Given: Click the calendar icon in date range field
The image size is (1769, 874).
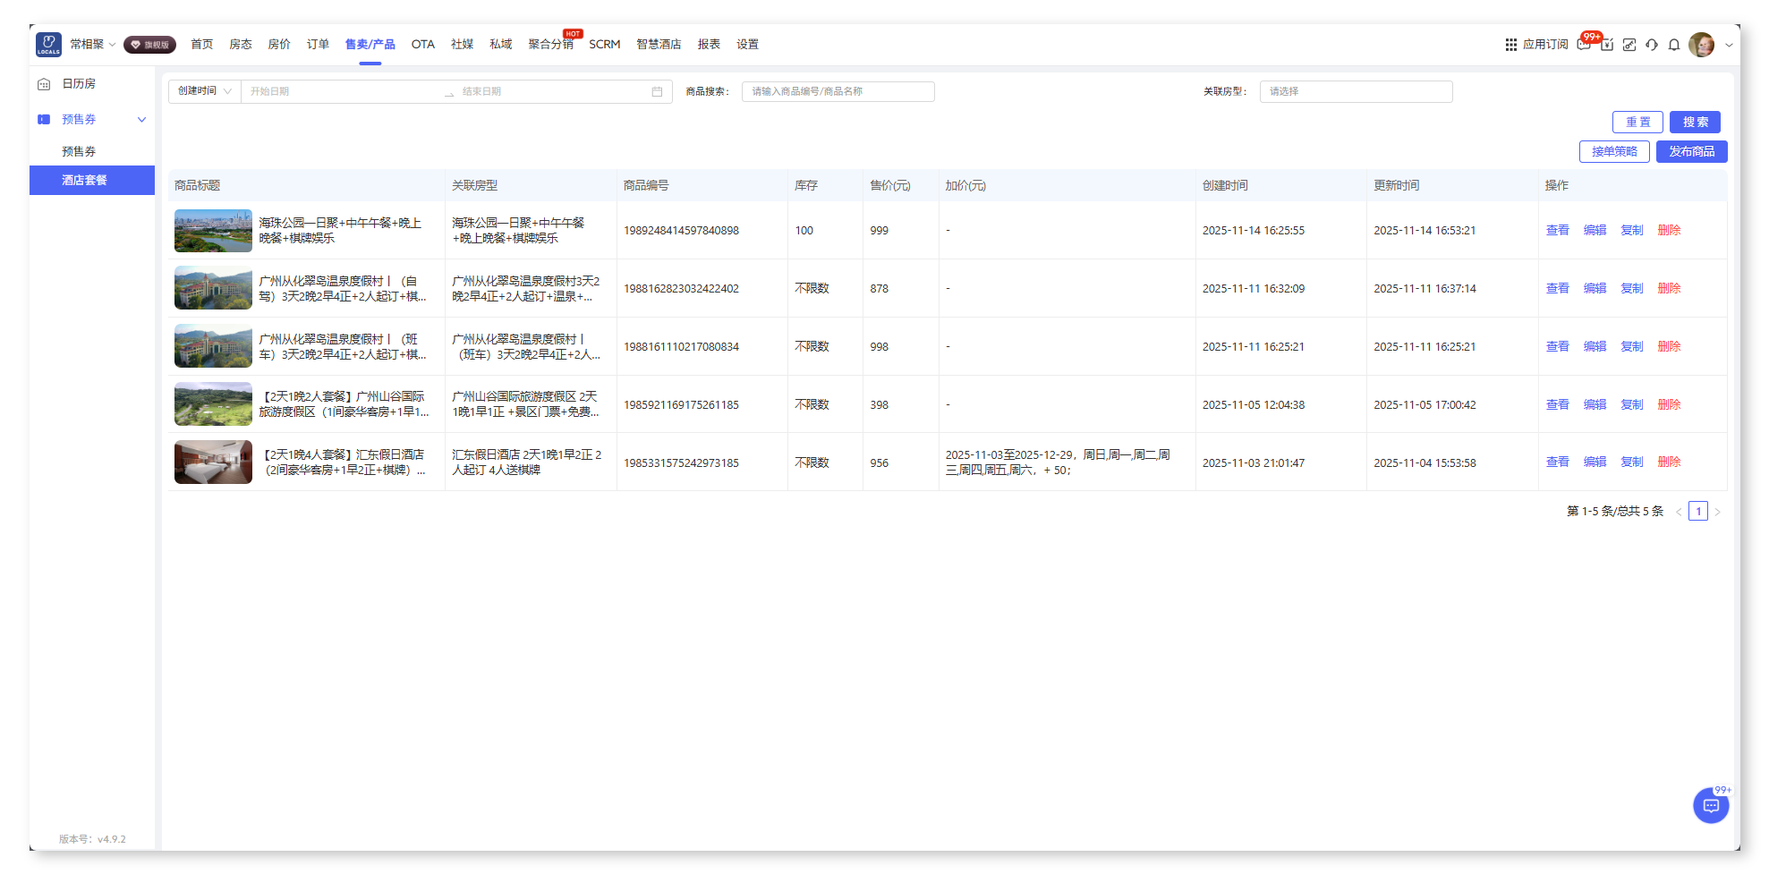Looking at the screenshot, I should point(657,91).
